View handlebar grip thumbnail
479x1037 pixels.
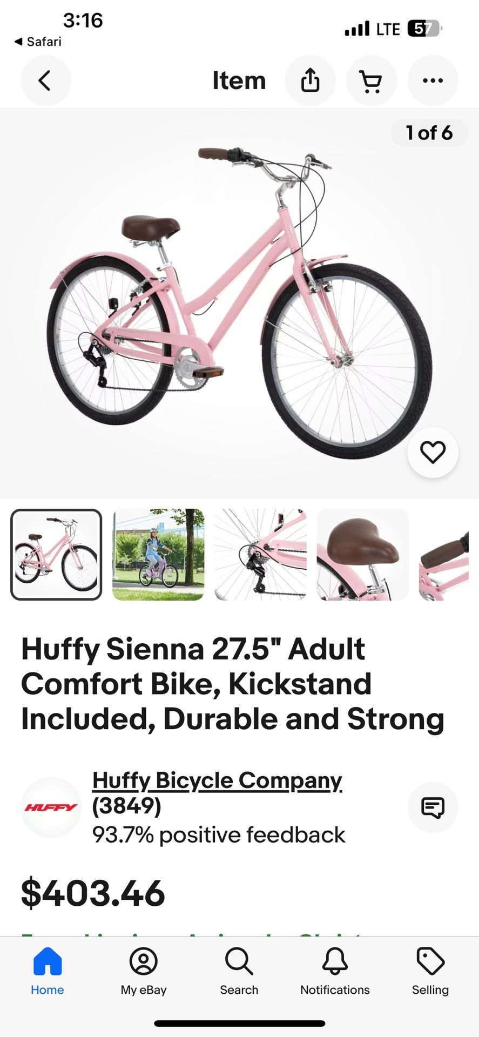tap(444, 554)
